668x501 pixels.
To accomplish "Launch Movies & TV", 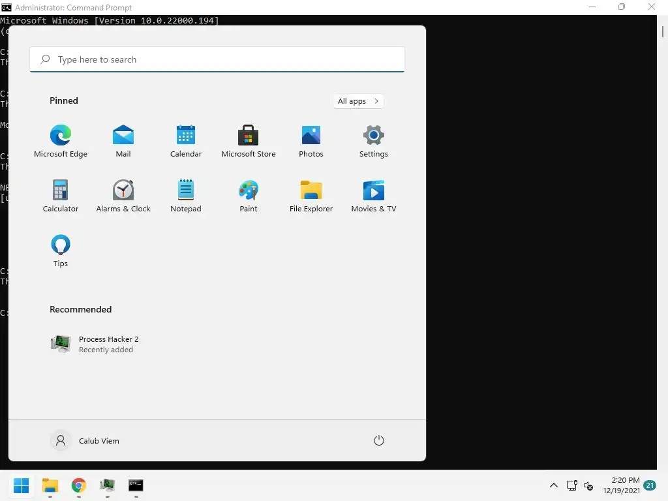I will click(x=374, y=196).
